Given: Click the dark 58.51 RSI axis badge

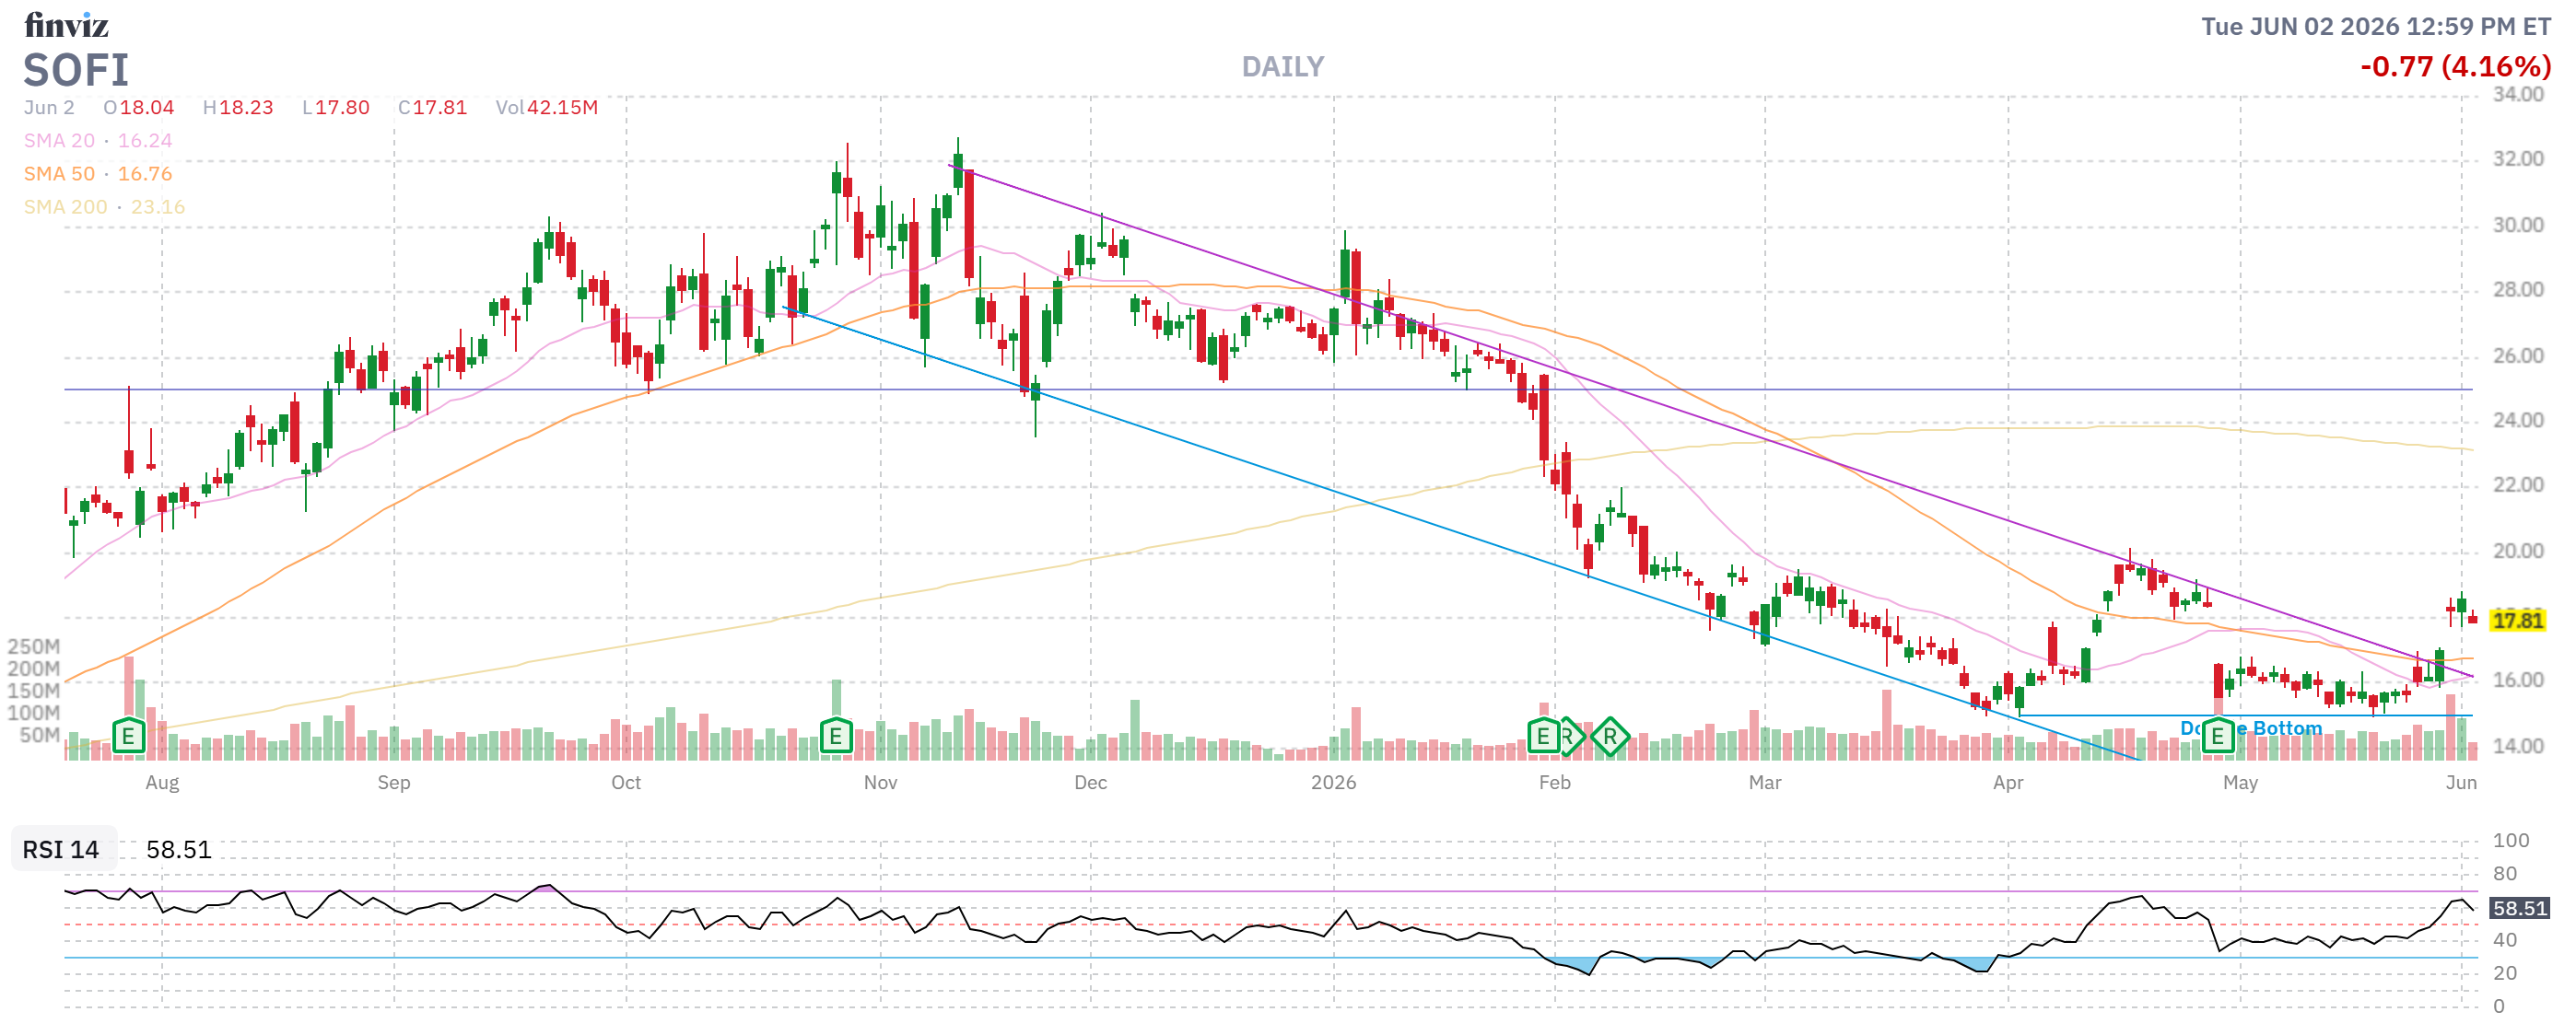Looking at the screenshot, I should tap(2519, 908).
